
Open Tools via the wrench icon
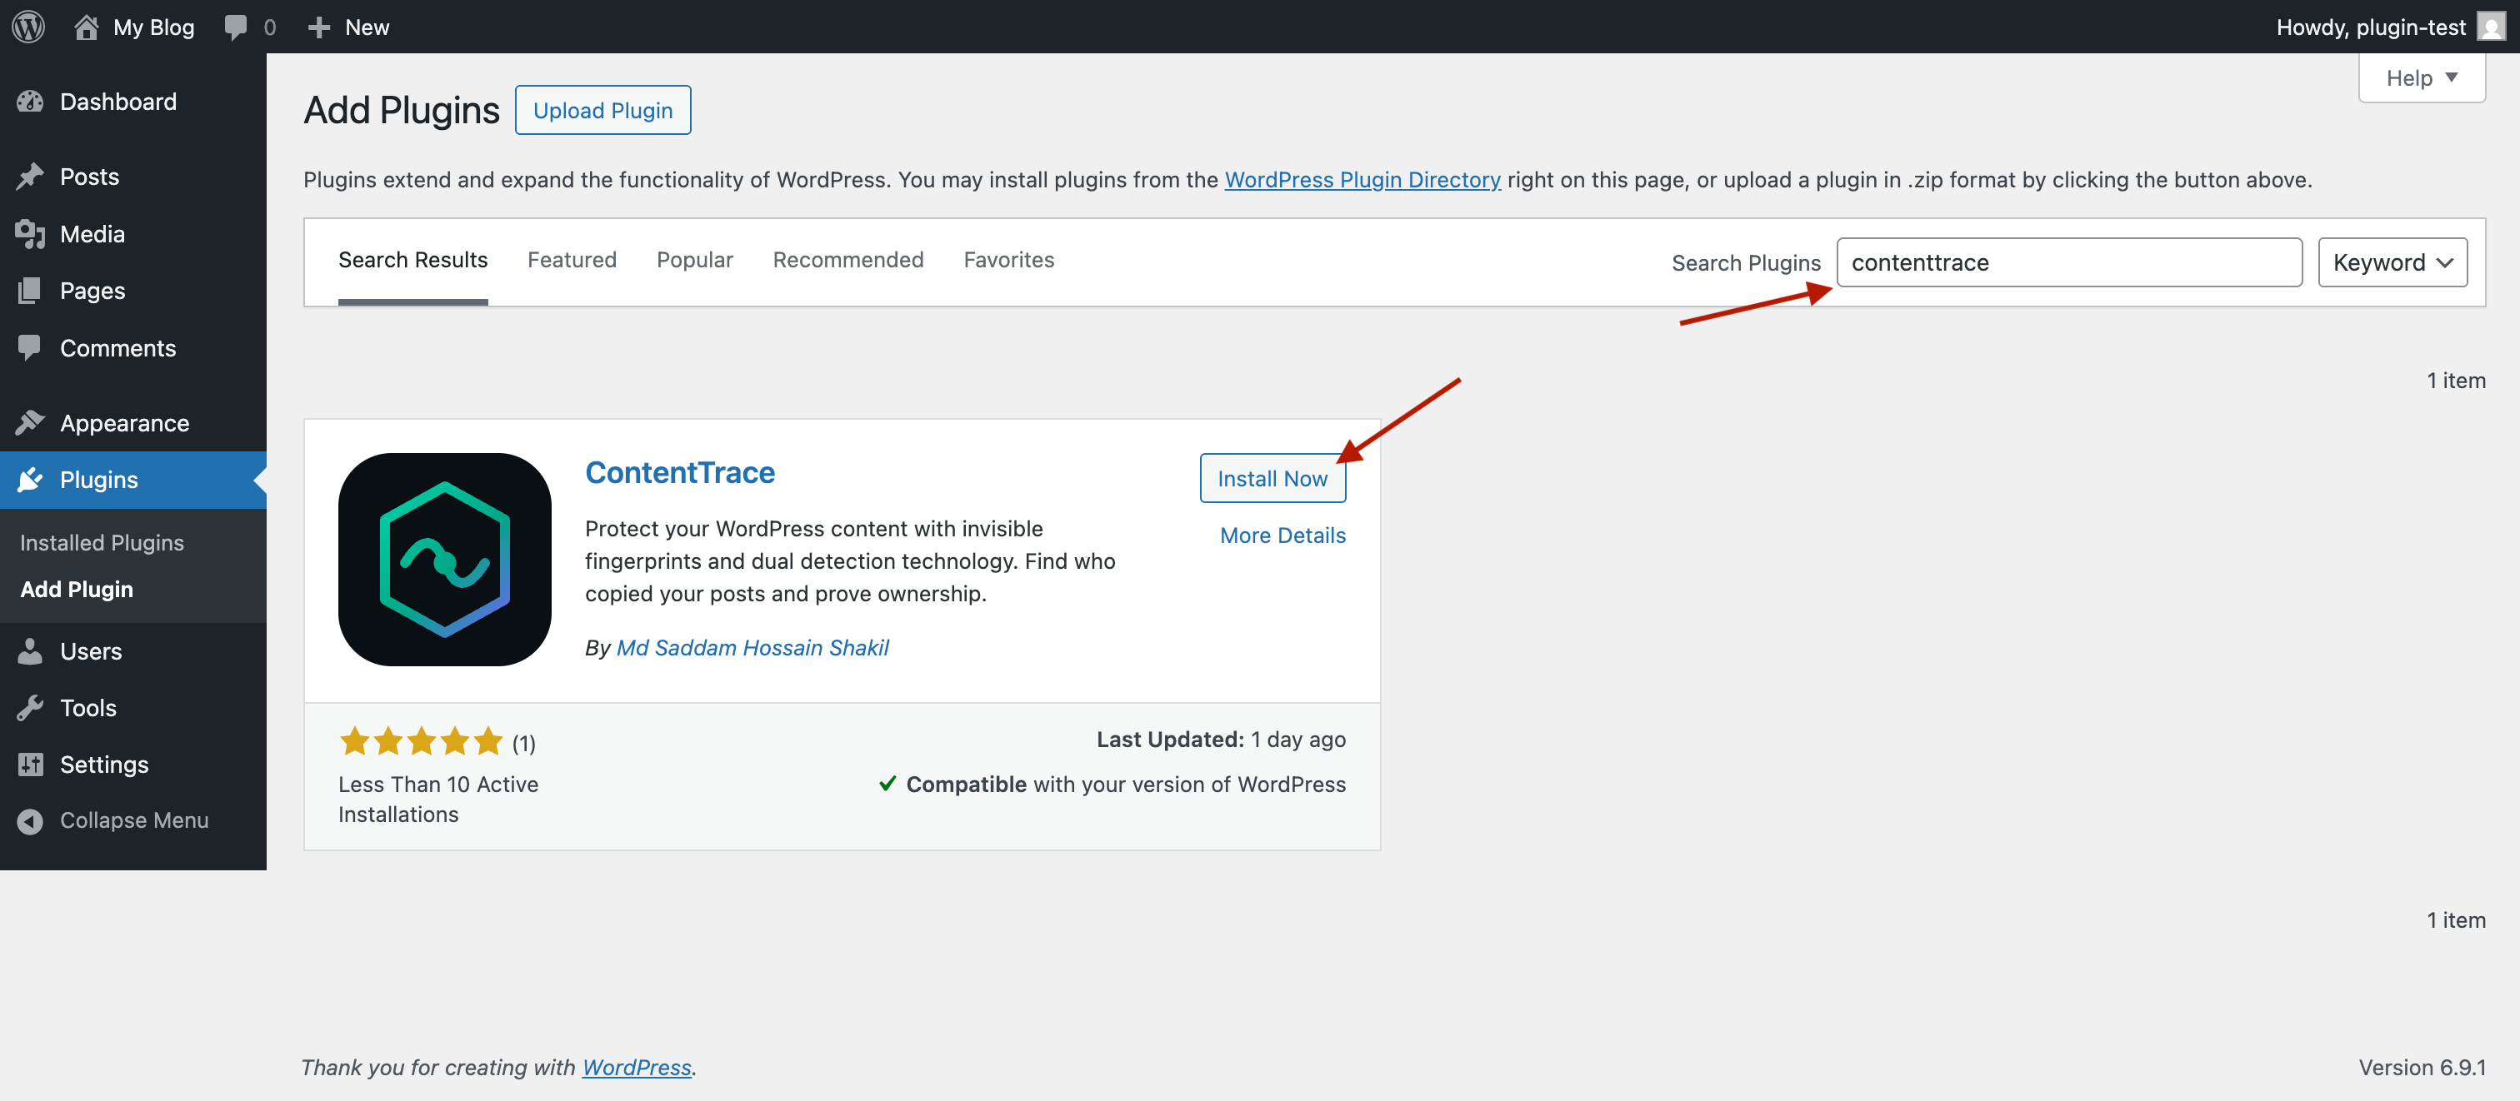coord(32,707)
